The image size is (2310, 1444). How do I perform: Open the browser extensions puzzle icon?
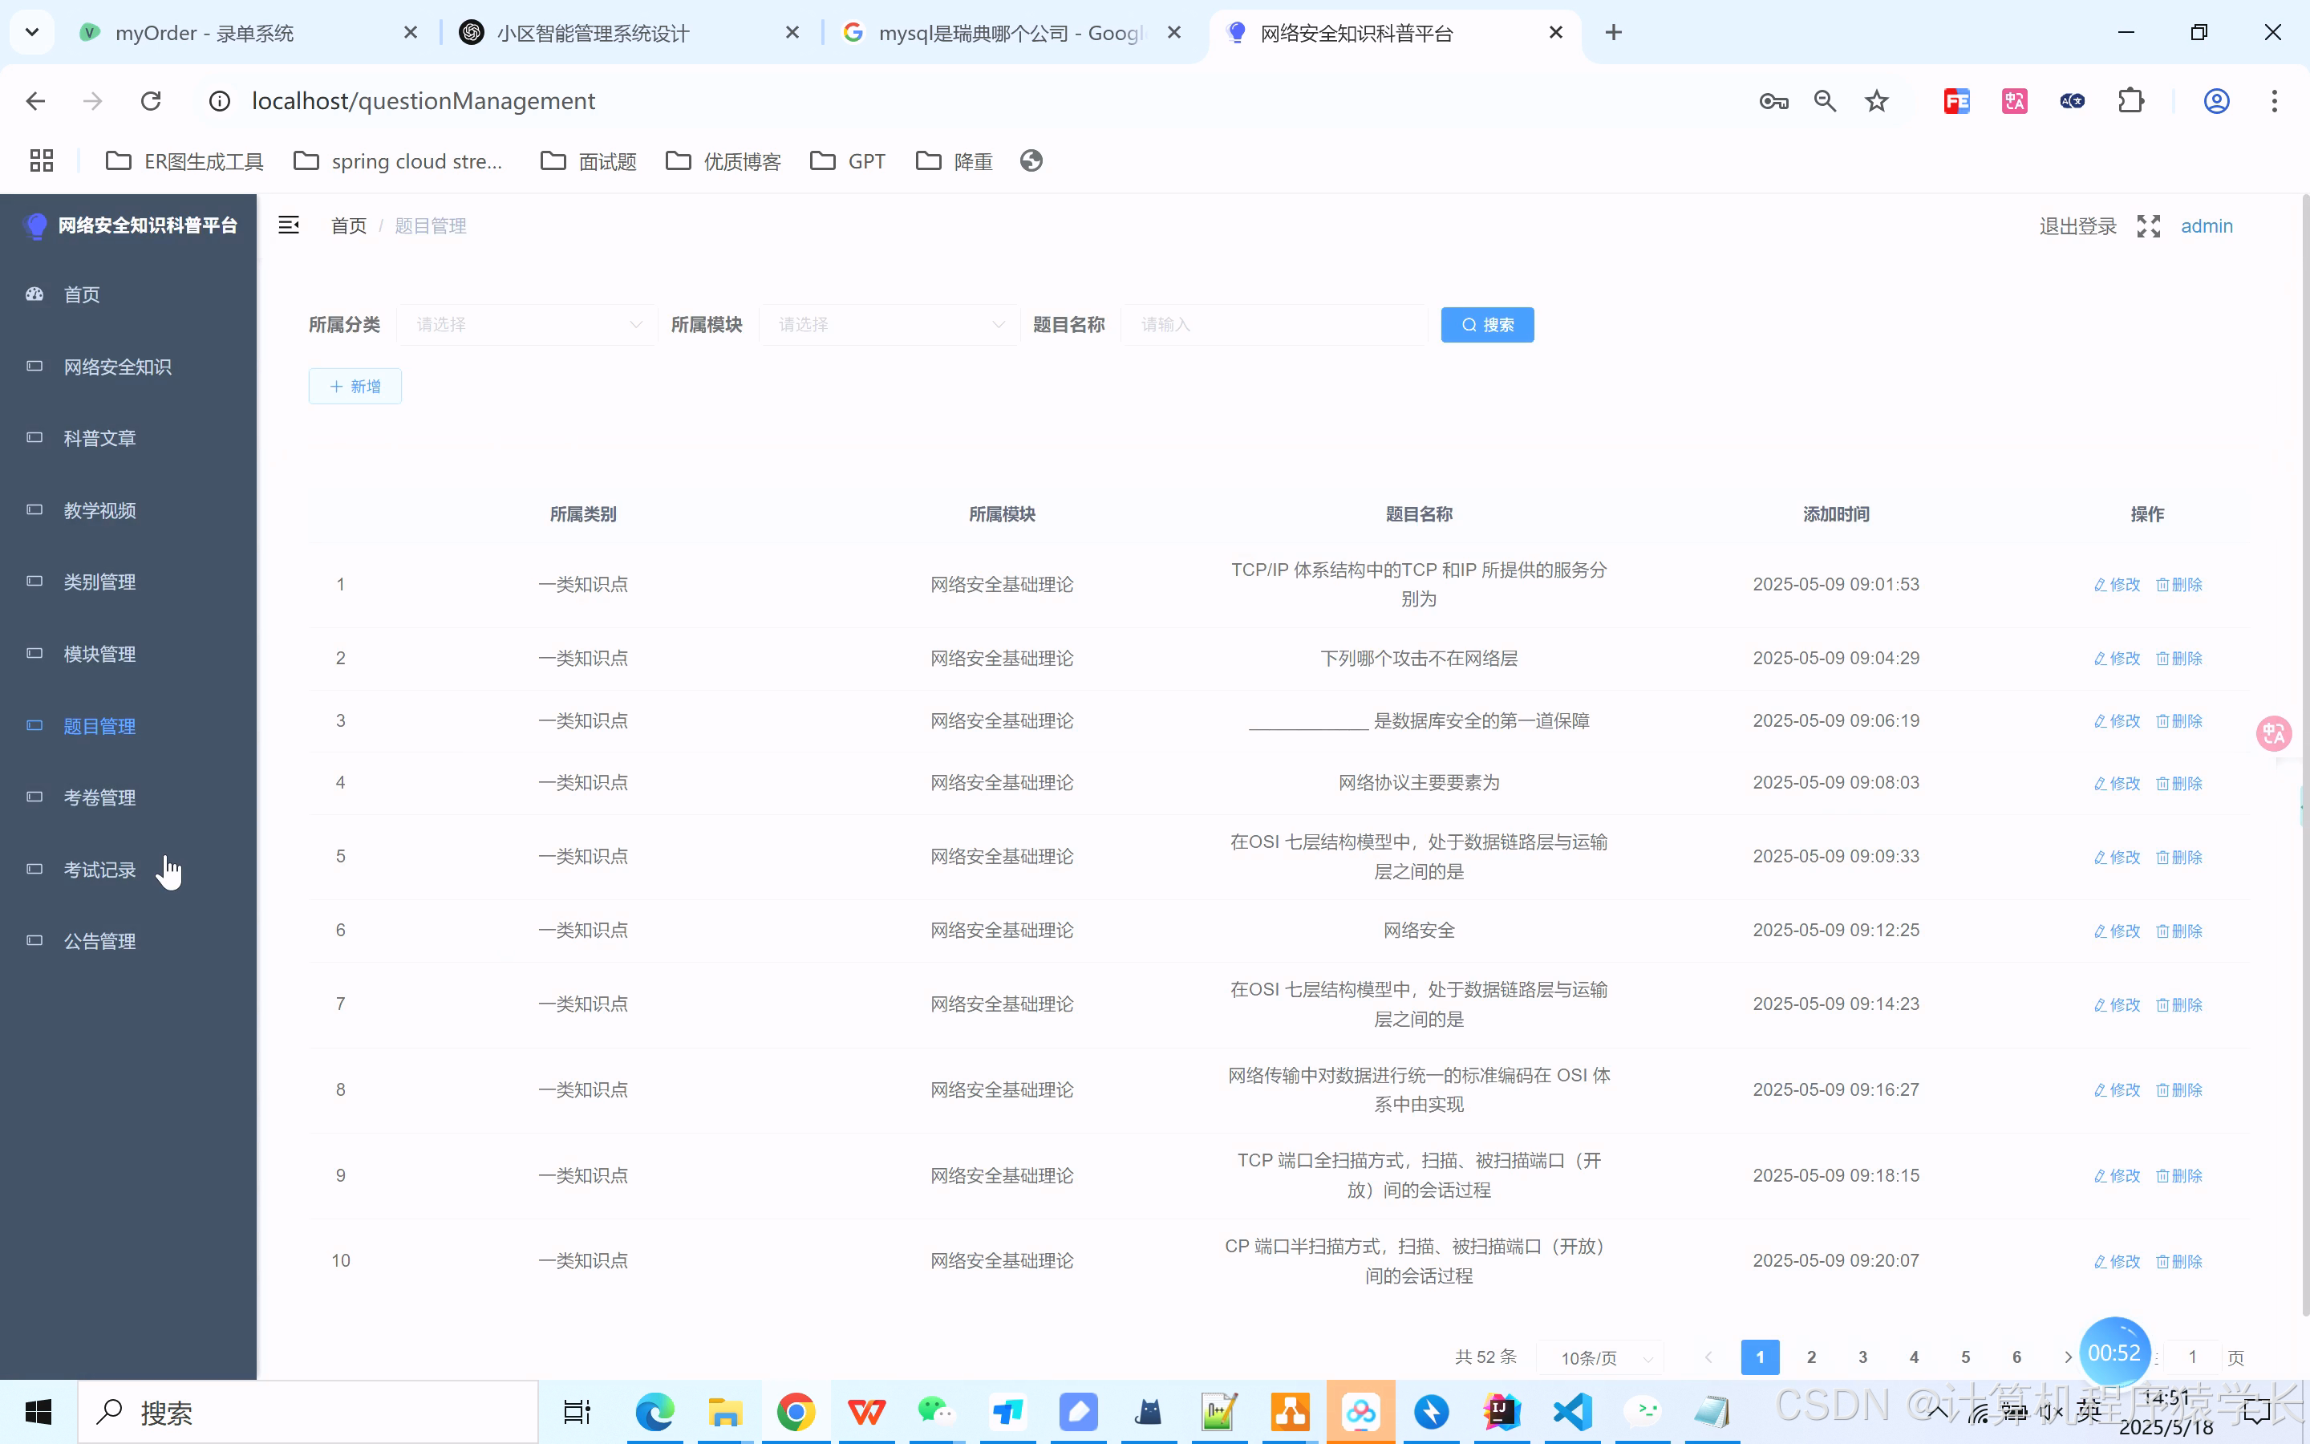pyautogui.click(x=2131, y=100)
